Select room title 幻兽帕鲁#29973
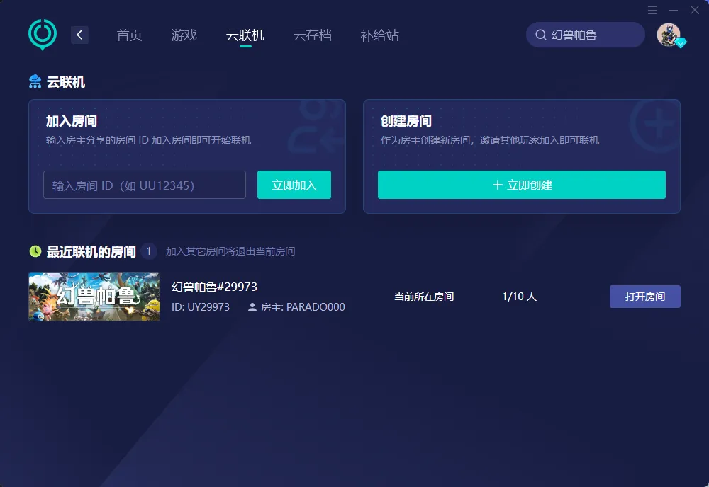Image resolution: width=709 pixels, height=487 pixels. [x=214, y=287]
